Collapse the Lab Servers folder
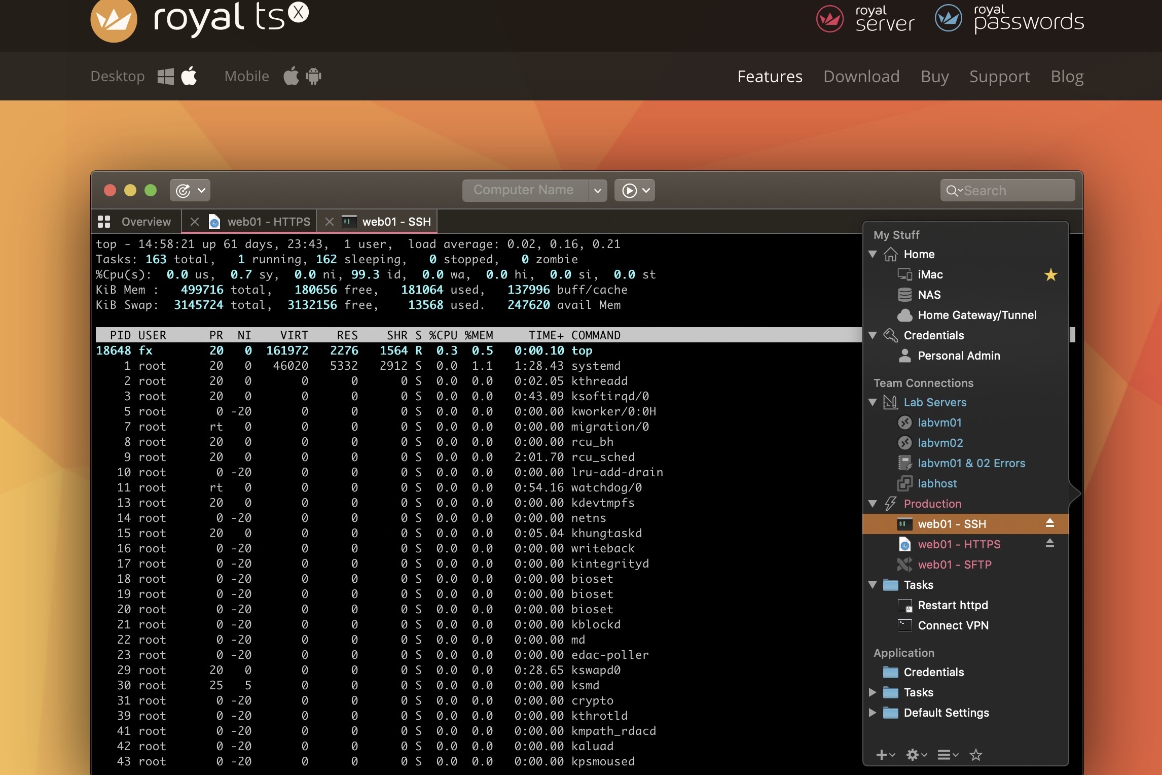Image resolution: width=1162 pixels, height=775 pixels. [x=873, y=402]
